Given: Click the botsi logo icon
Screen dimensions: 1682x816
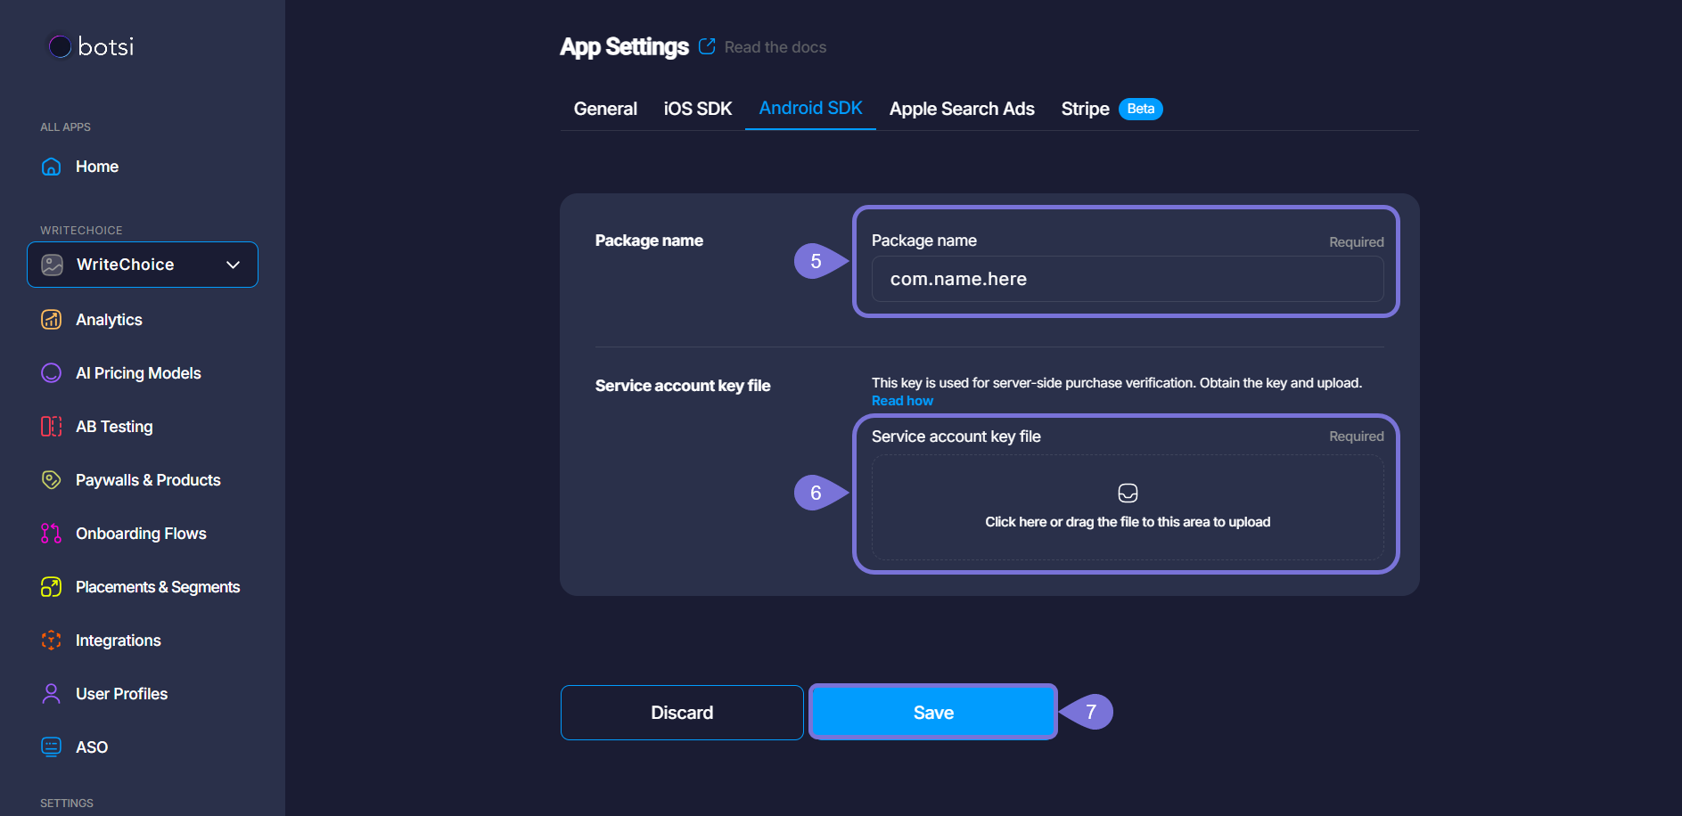Looking at the screenshot, I should [x=60, y=46].
